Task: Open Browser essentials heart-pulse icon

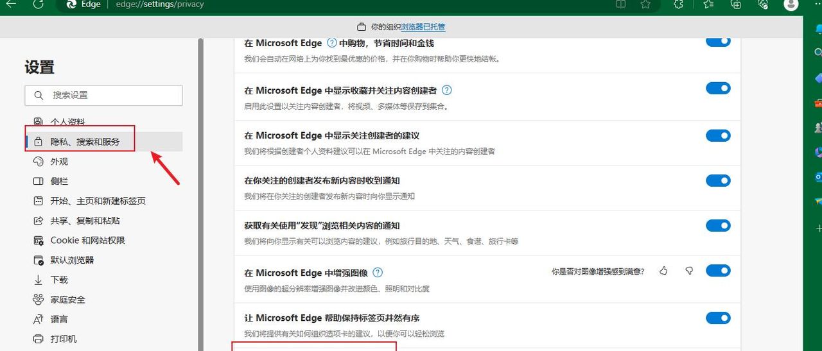Action: tap(763, 4)
